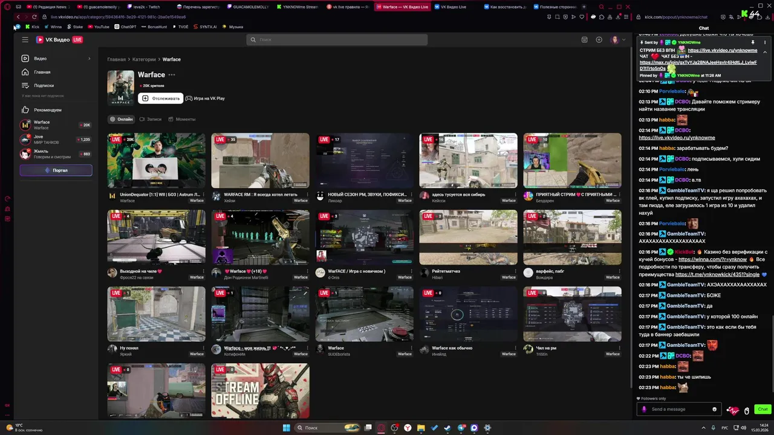The width and height of the screenshot is (774, 435).
Task: Click the search field Поиск on VK Видео
Action: (337, 39)
